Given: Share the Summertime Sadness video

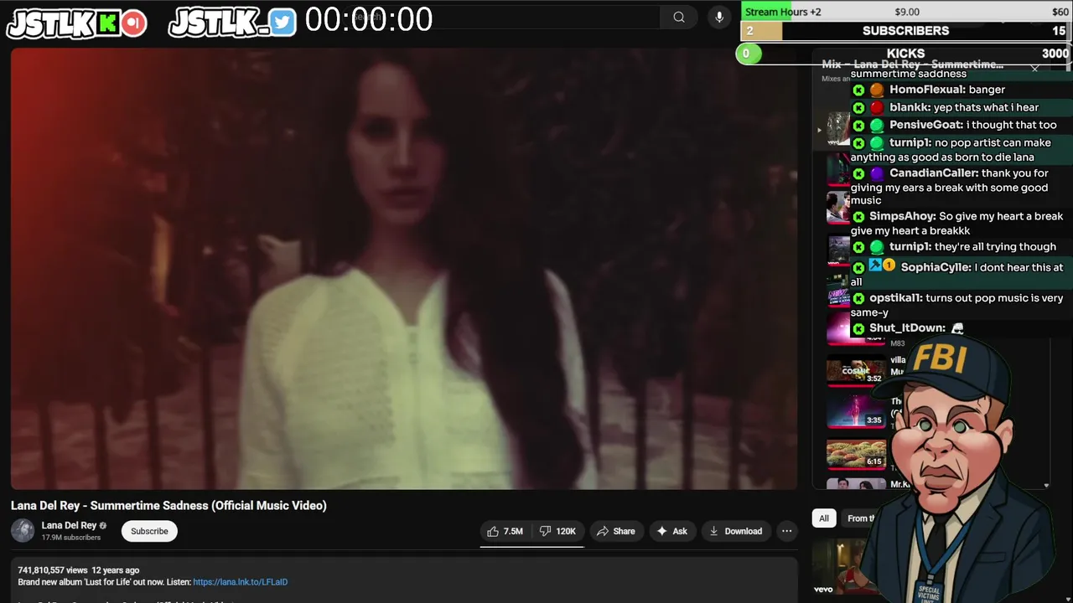Looking at the screenshot, I should pyautogui.click(x=616, y=531).
